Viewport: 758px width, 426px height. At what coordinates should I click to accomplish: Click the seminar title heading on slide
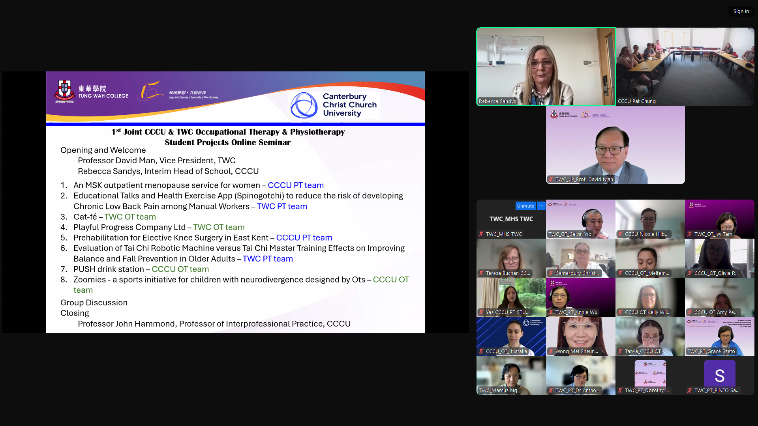coord(228,137)
